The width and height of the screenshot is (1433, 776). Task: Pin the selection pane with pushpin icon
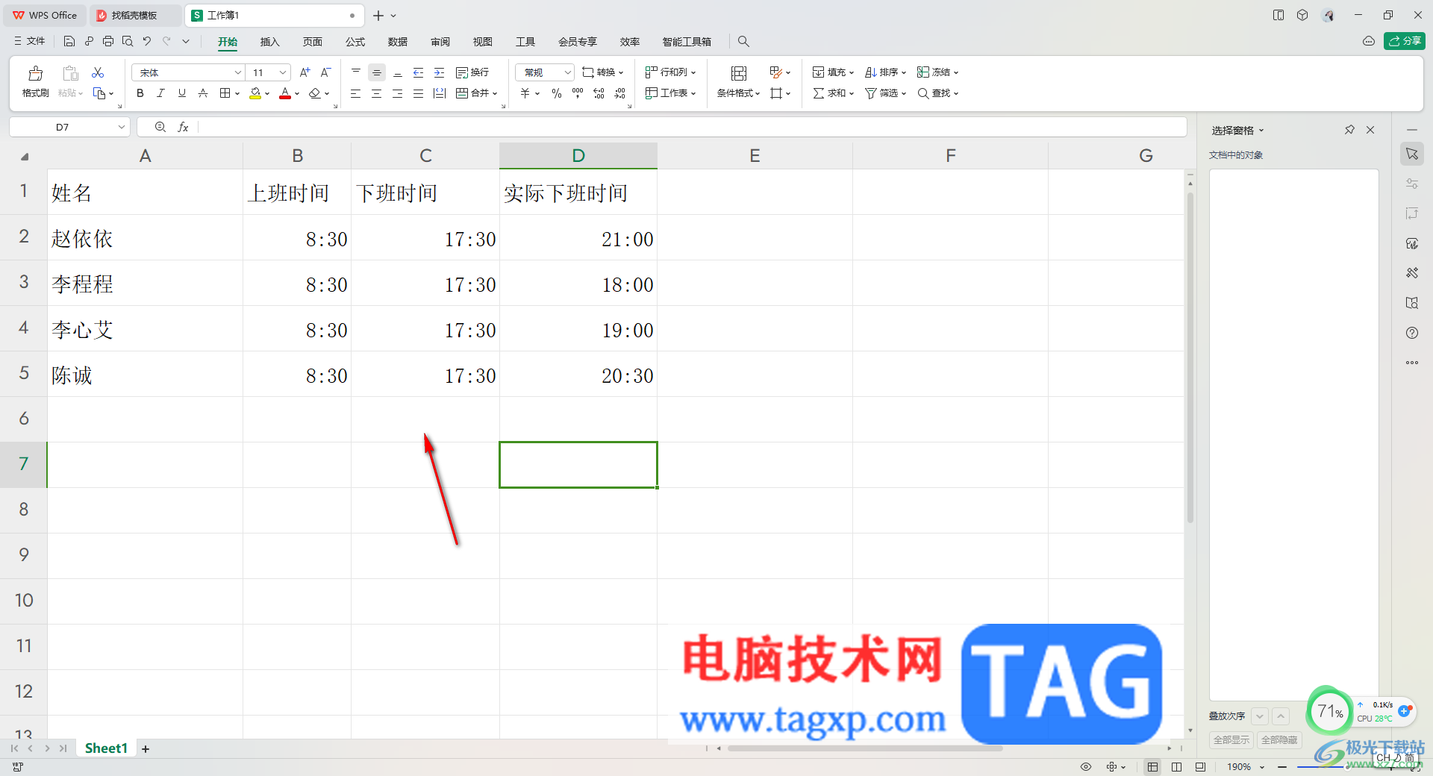point(1349,130)
